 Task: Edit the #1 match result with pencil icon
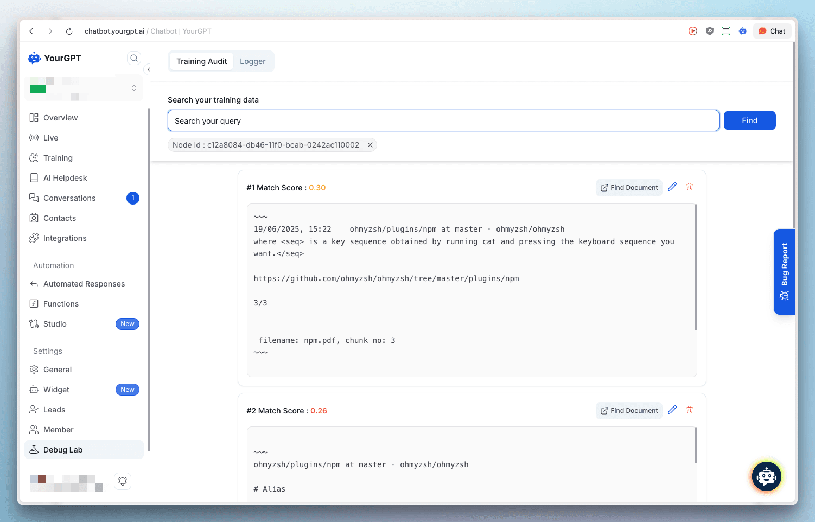672,187
